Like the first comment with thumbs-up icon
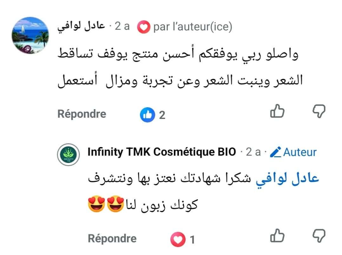 (x=277, y=111)
